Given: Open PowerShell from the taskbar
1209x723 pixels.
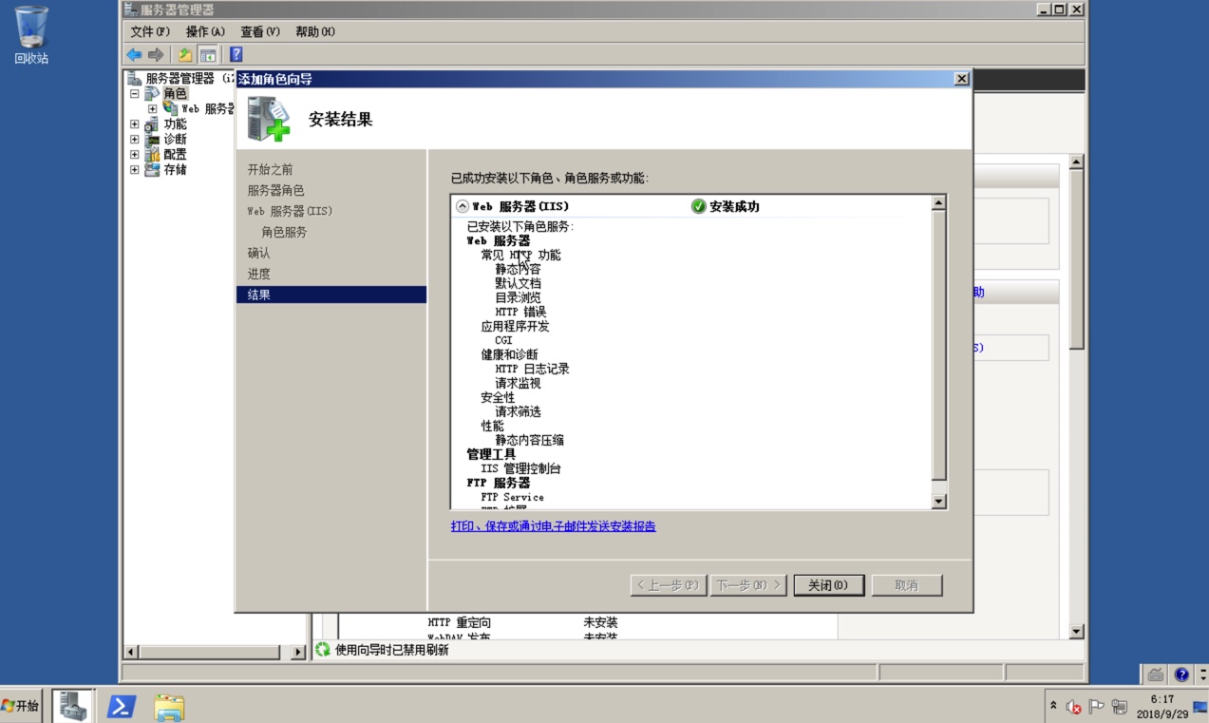Looking at the screenshot, I should (122, 706).
